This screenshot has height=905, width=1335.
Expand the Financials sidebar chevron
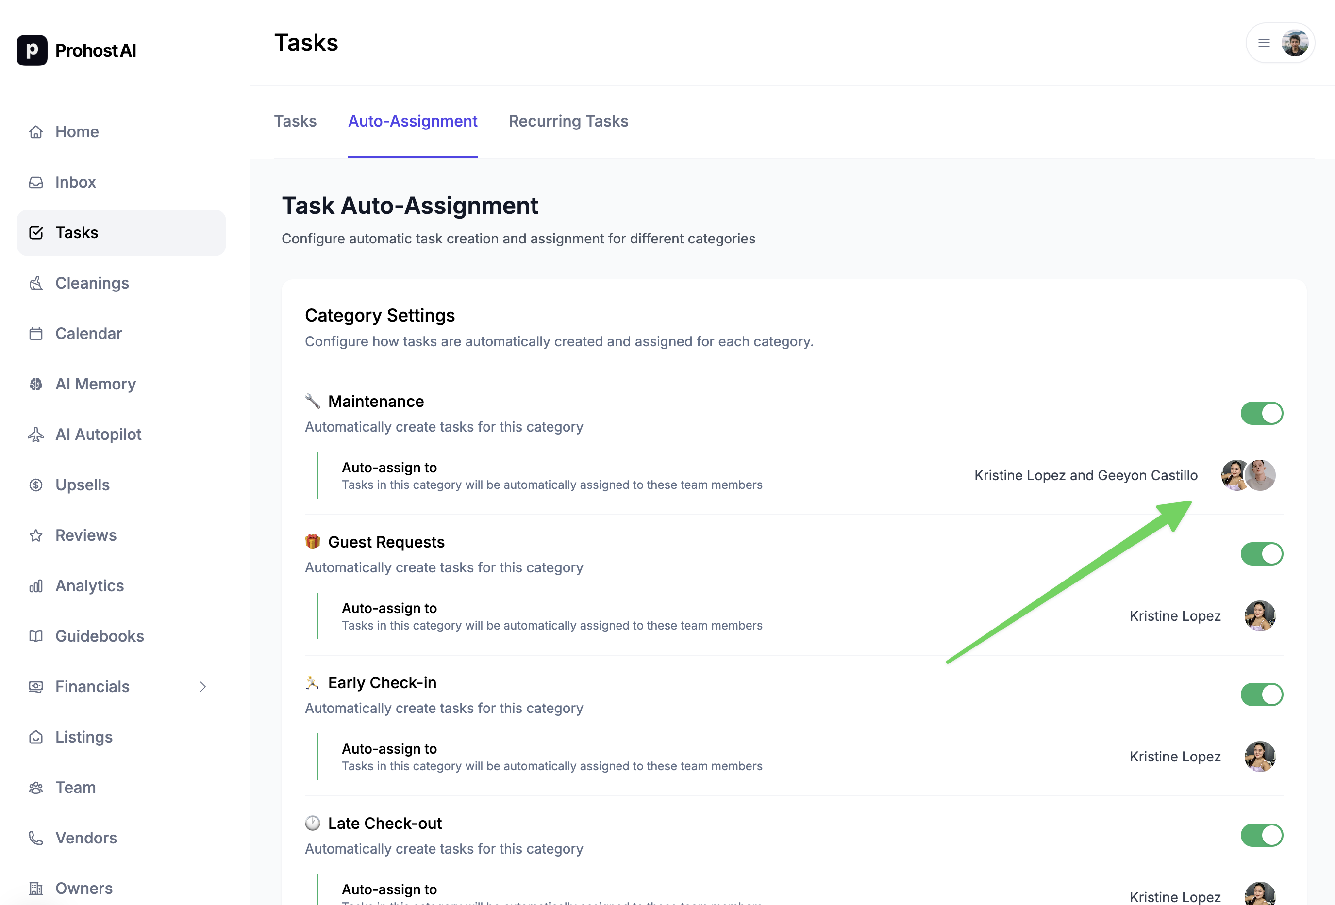pyautogui.click(x=203, y=687)
